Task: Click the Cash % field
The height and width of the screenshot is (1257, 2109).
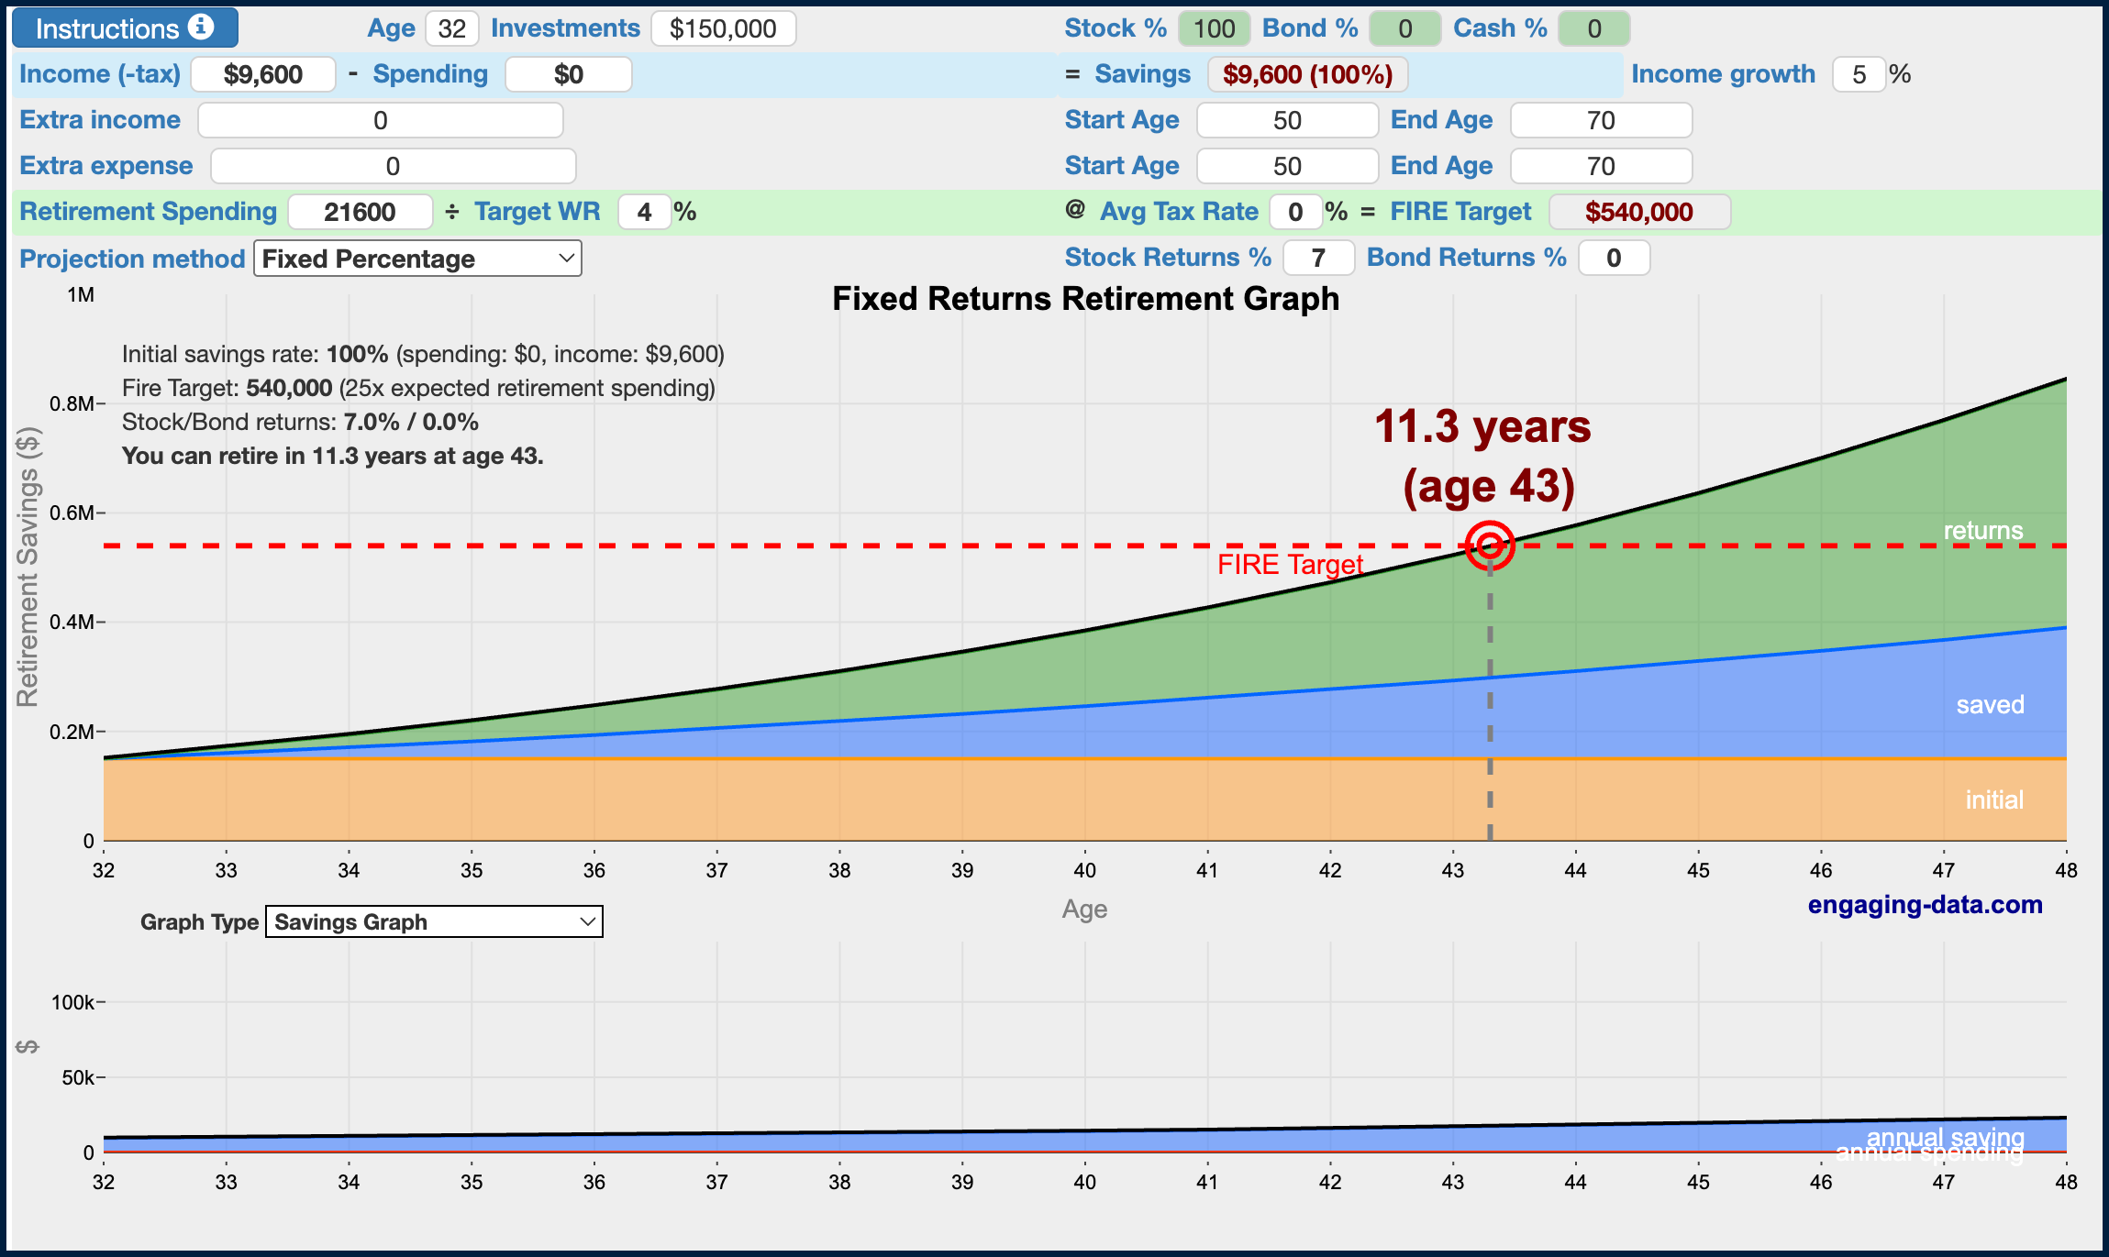Action: 1594,28
